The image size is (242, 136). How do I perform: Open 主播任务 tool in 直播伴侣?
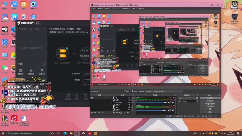42,72
